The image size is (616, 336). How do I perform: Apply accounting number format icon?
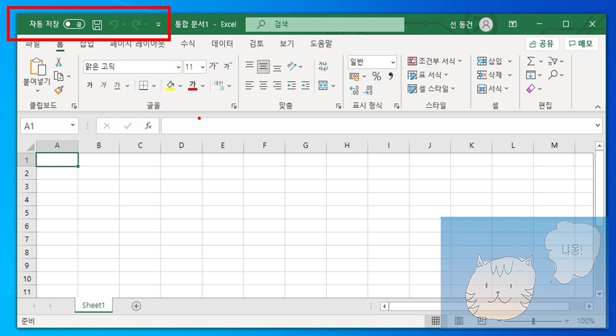[x=354, y=76]
